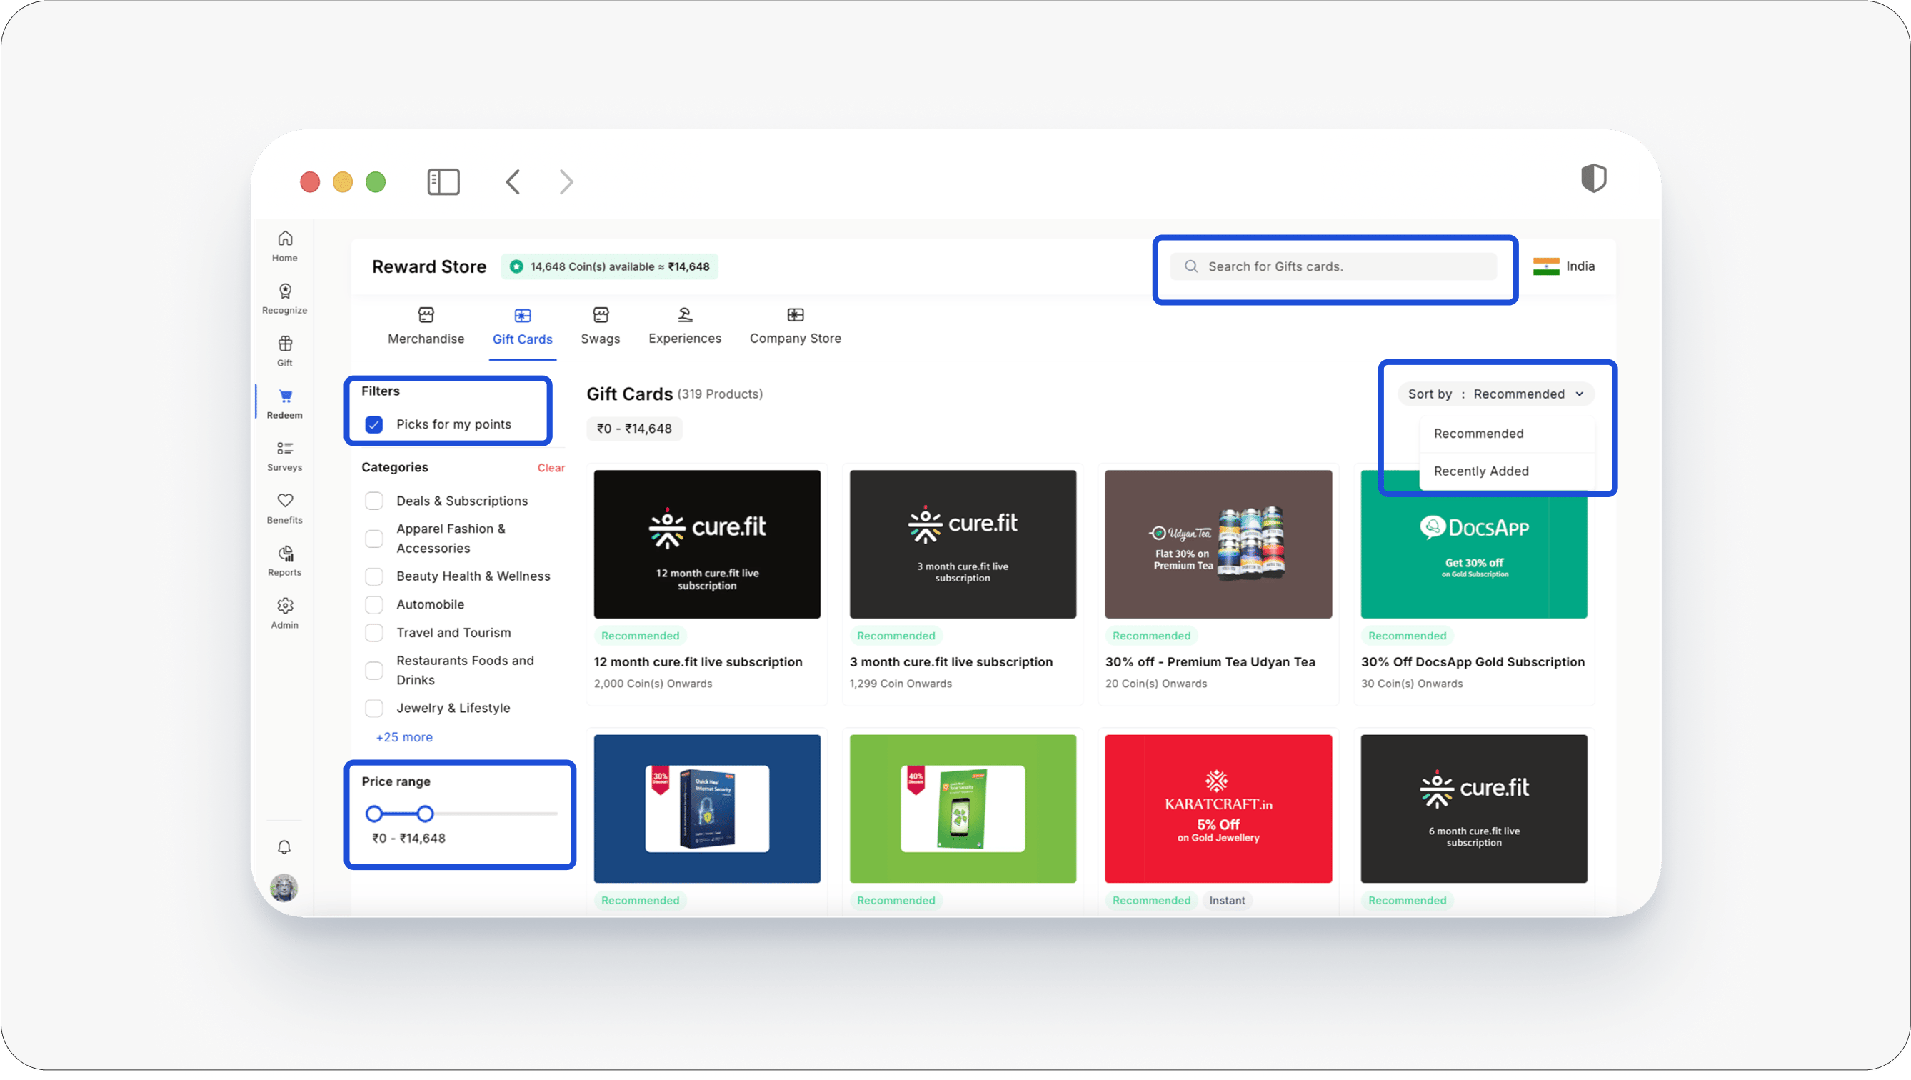Viewport: 1911px width, 1080px height.
Task: Open the Quick Heal Internet Security blue card
Action: click(707, 809)
